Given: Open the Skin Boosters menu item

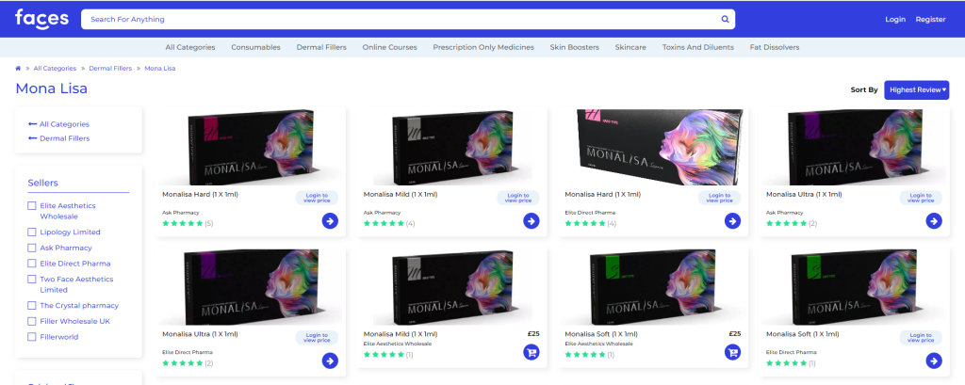Looking at the screenshot, I should [x=574, y=47].
